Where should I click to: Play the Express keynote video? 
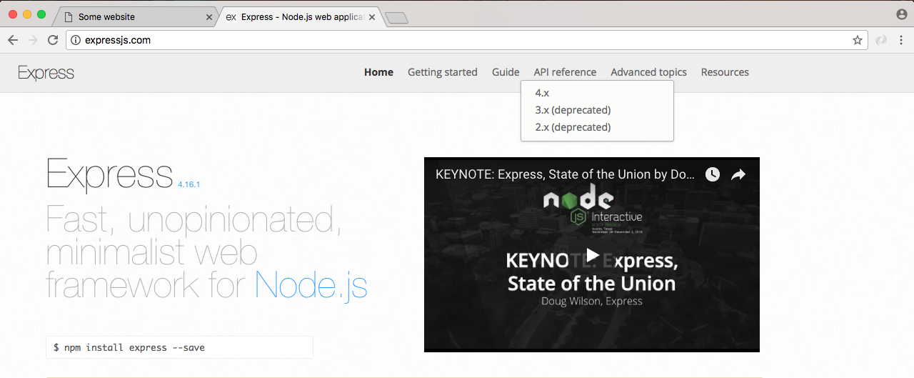[592, 255]
